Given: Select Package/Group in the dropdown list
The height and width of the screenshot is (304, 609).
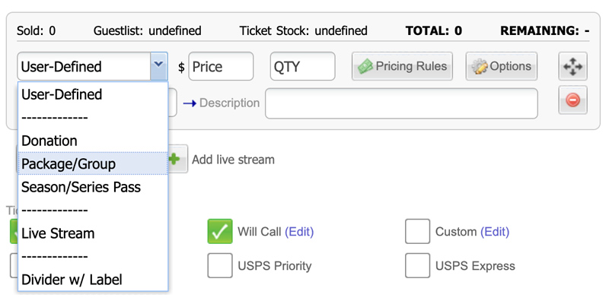Looking at the screenshot, I should [x=93, y=163].
